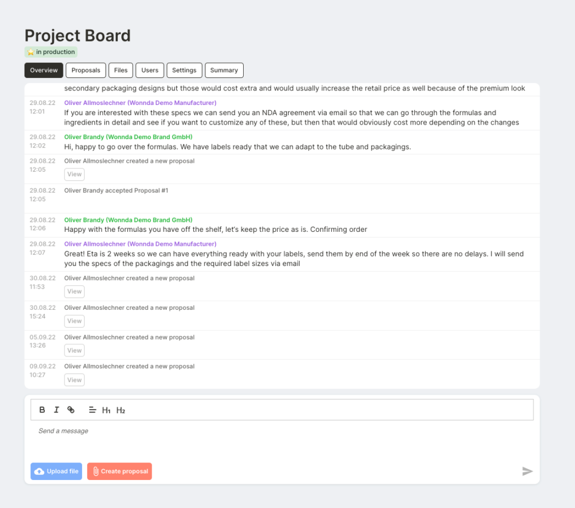575x508 pixels.
Task: Toggle bold text formatting
Action: pos(42,410)
